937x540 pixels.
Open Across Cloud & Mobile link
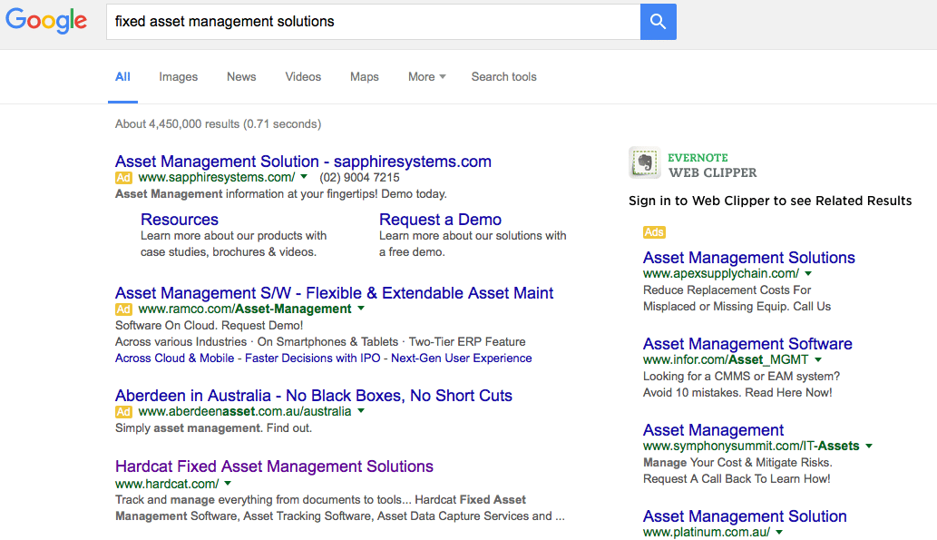pyautogui.click(x=174, y=358)
